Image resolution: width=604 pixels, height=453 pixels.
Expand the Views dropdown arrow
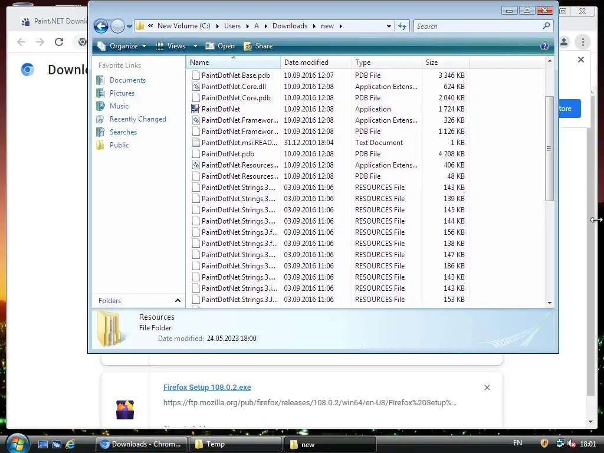(x=195, y=46)
